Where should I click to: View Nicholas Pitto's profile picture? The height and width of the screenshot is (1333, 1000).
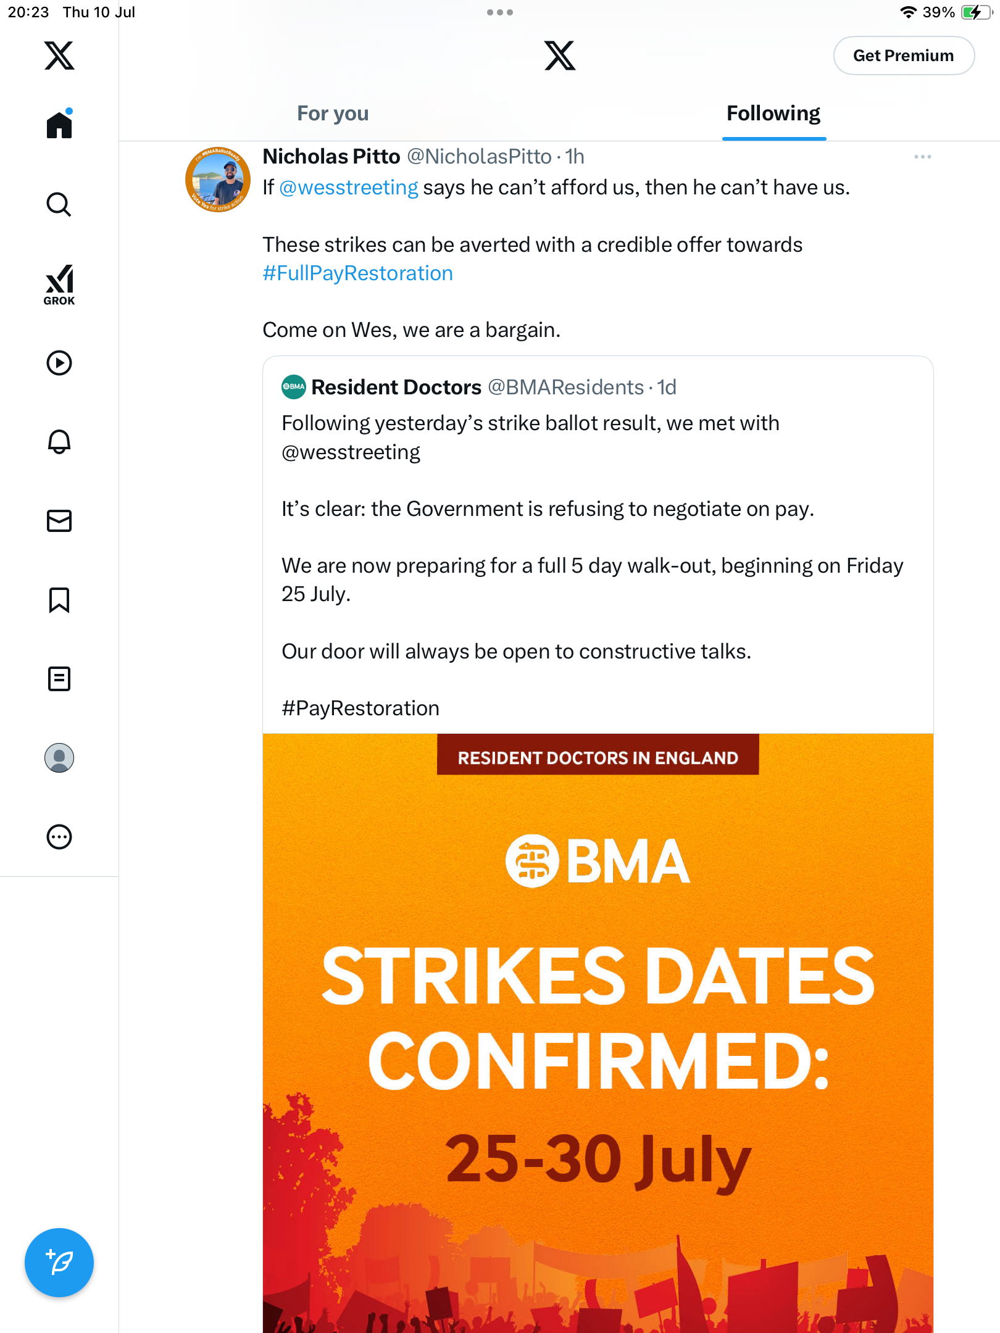[217, 179]
